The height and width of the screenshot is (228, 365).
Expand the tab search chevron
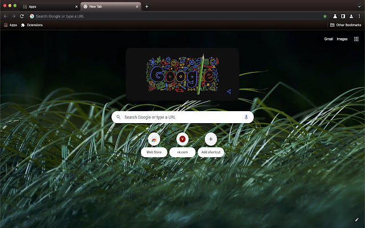[x=359, y=6]
